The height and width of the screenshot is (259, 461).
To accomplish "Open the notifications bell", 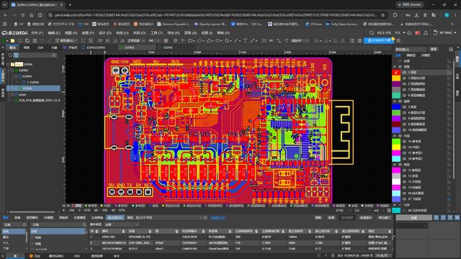I will 426,33.
